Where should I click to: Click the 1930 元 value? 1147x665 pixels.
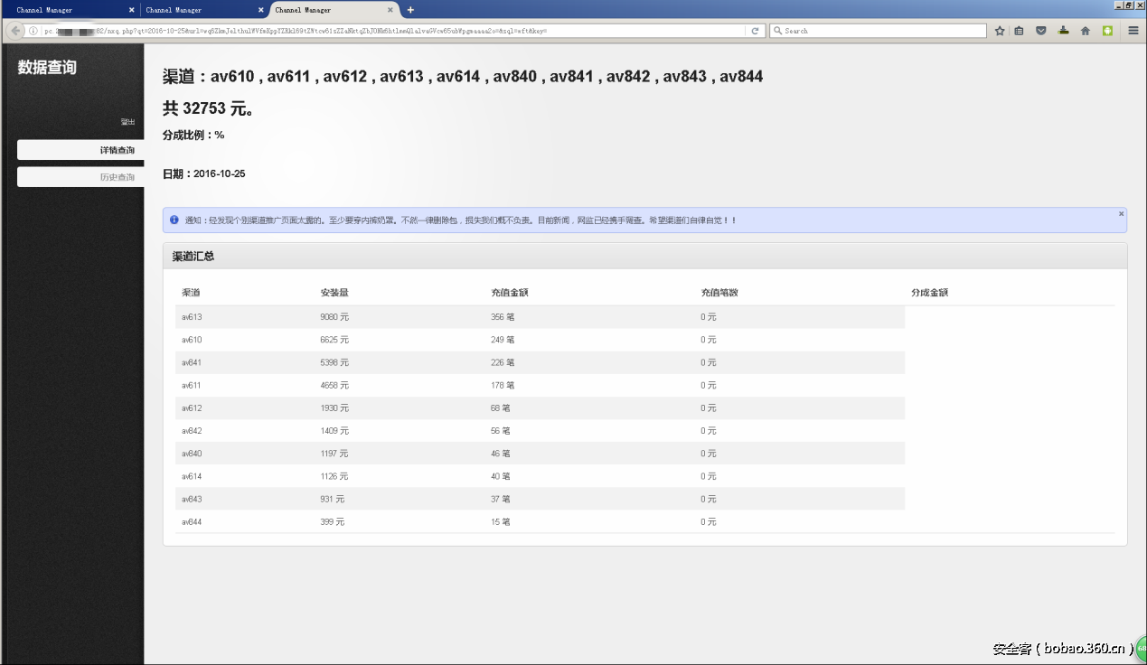click(x=334, y=408)
